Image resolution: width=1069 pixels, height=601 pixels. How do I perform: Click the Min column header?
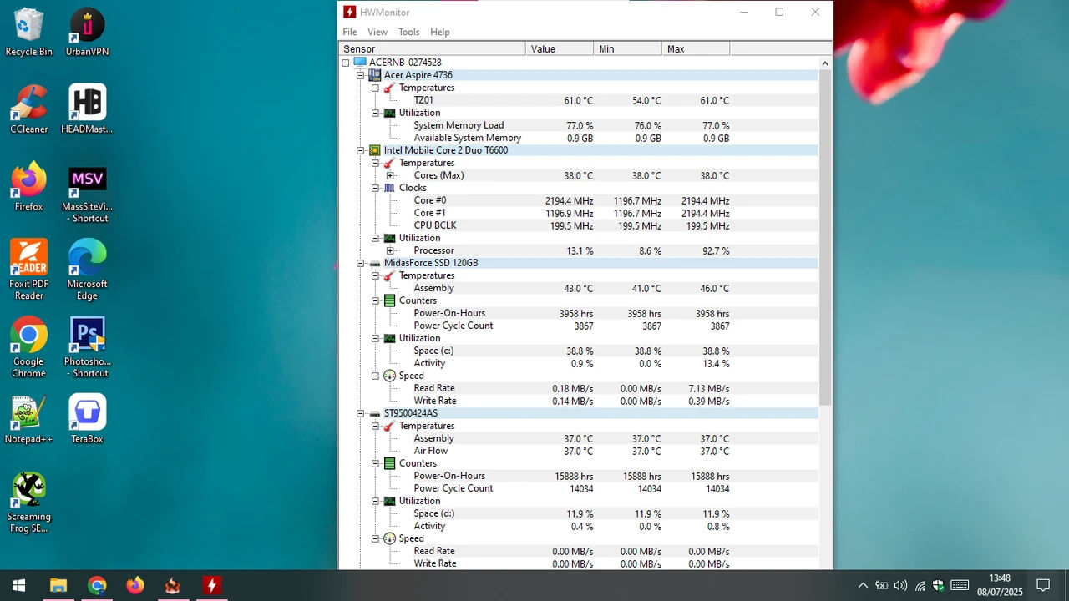(628, 49)
